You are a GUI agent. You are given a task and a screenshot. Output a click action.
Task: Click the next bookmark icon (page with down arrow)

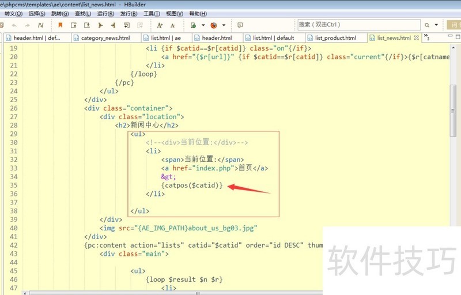pos(87,25)
